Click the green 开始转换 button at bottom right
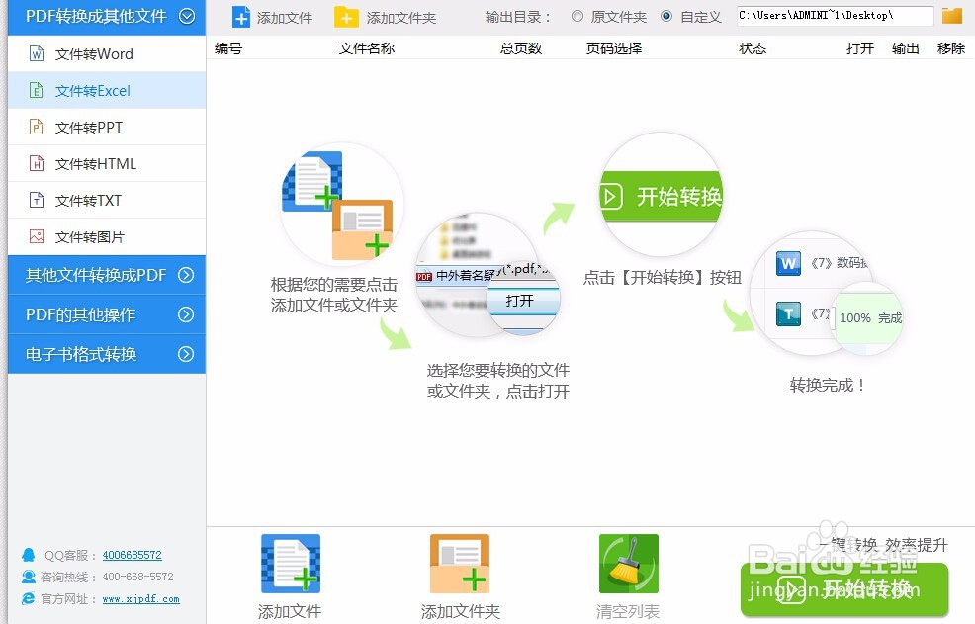The image size is (975, 624). point(844,589)
